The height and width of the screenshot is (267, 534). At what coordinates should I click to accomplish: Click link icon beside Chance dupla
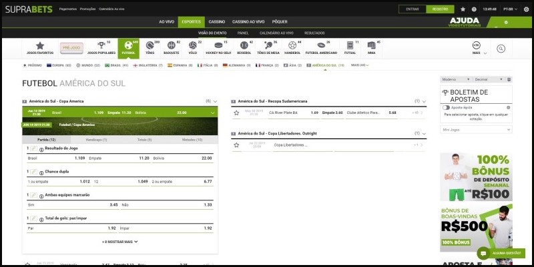click(33, 172)
